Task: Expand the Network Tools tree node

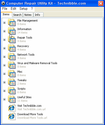Action: coord(4,57)
